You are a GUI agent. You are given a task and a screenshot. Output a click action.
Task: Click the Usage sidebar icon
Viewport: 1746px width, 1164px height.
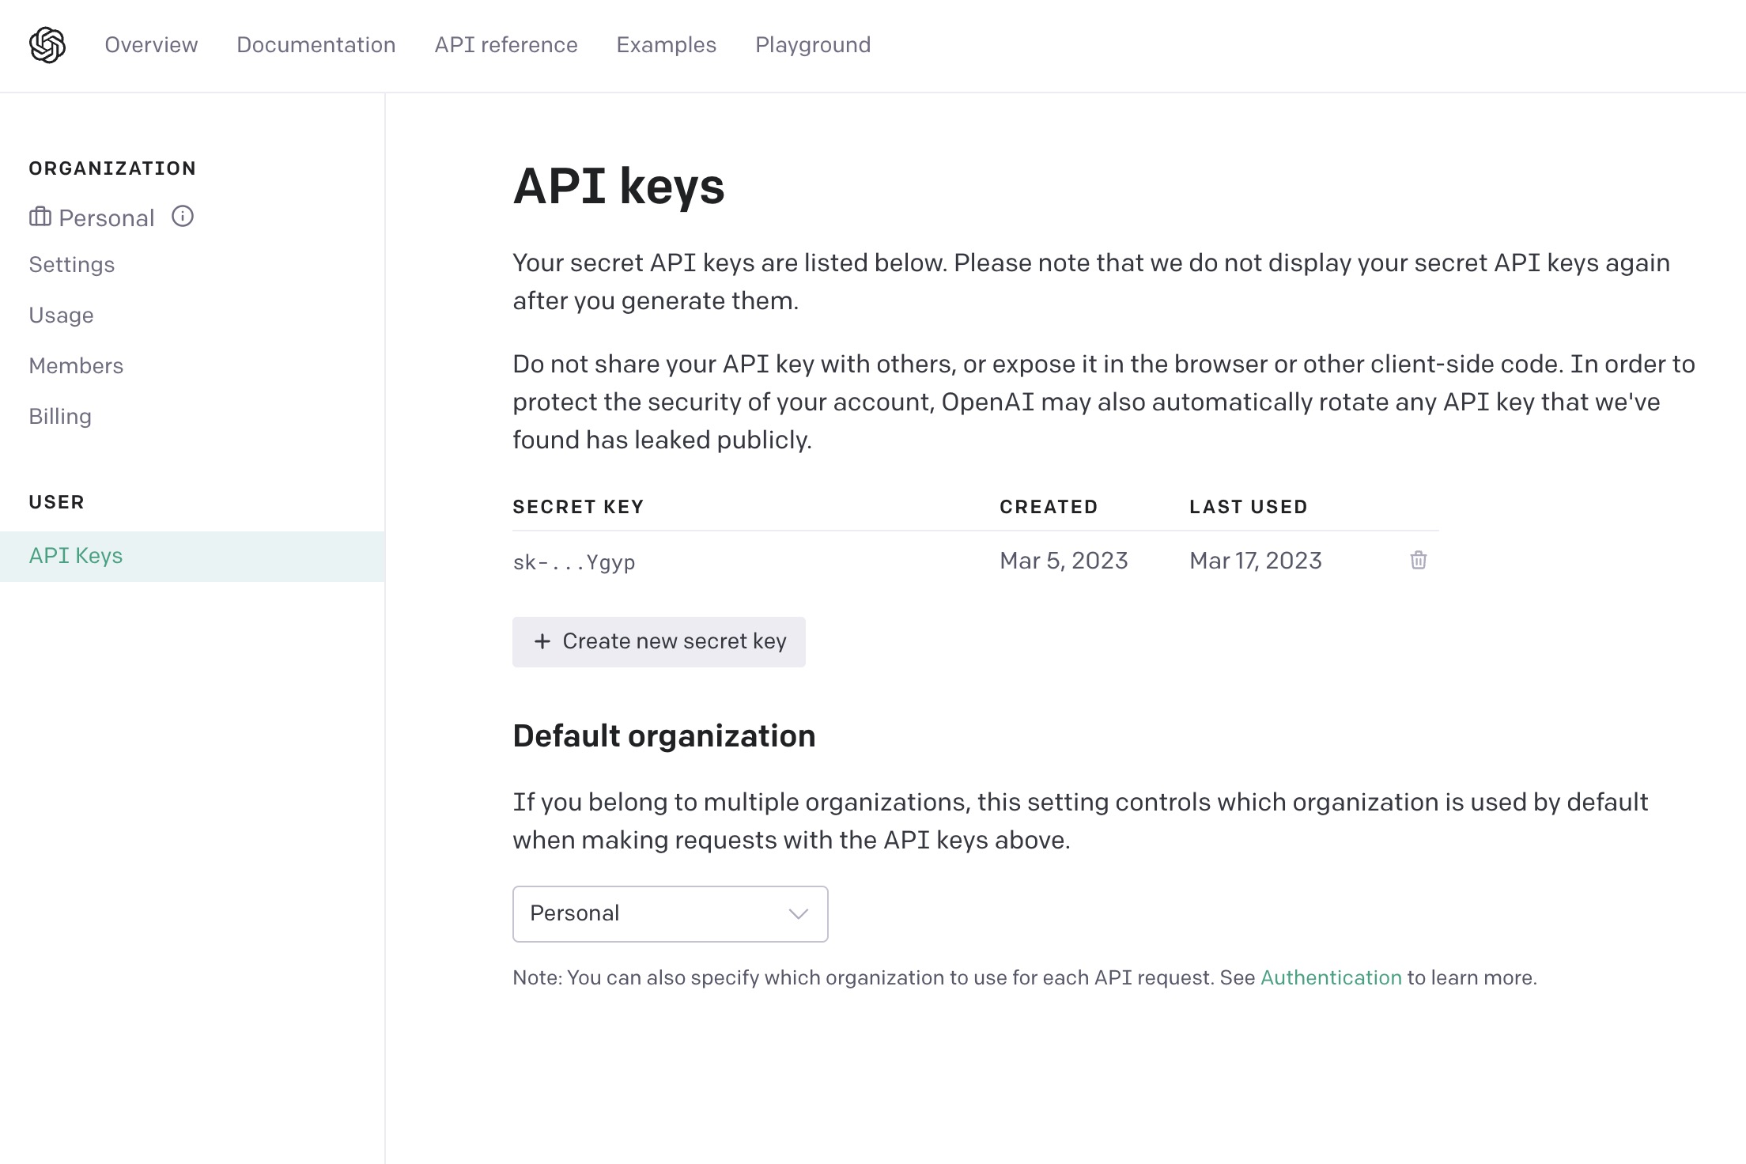61,316
